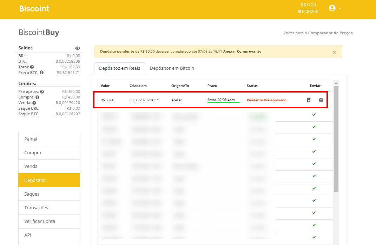Open Saques in the sidebar menu
This screenshot has height=245, width=376.
pyautogui.click(x=49, y=194)
